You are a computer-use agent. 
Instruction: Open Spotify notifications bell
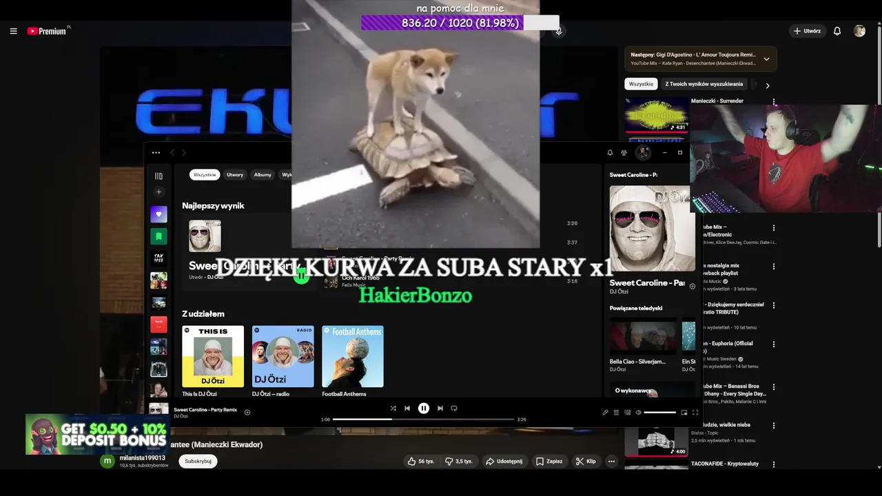[x=610, y=153]
